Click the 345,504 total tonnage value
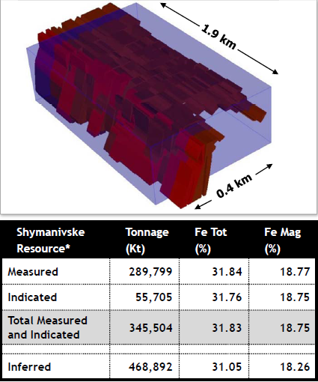Image resolution: width=318 pixels, height=382 pixels. (x=150, y=327)
